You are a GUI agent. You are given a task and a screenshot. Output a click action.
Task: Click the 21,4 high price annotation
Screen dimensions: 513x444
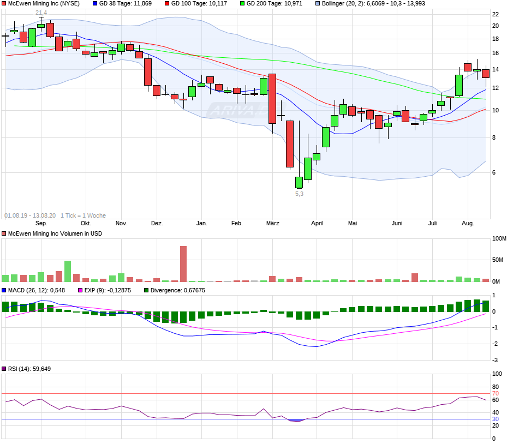click(x=41, y=13)
